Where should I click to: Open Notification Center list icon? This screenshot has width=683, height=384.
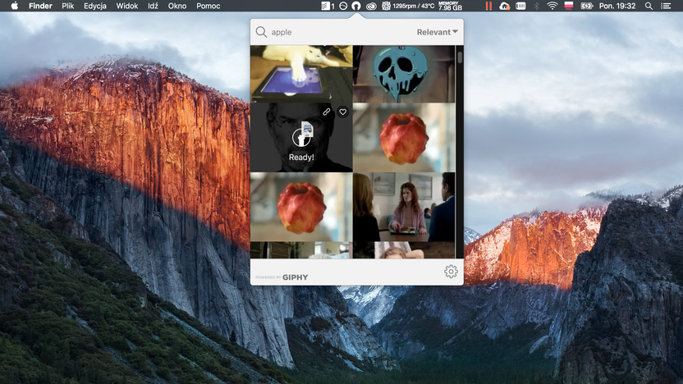(666, 6)
